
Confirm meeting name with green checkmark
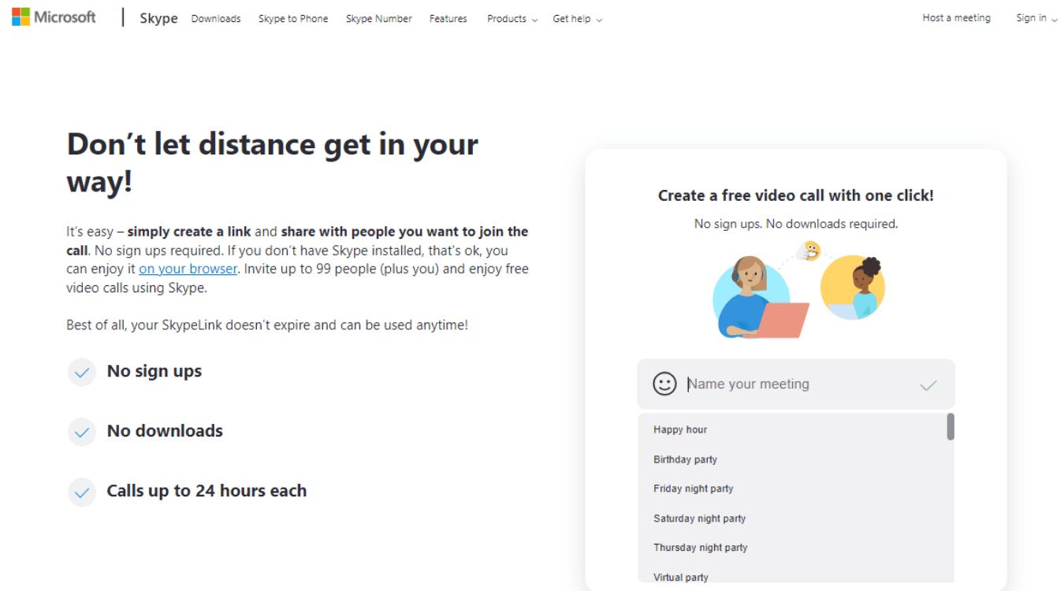tap(928, 385)
